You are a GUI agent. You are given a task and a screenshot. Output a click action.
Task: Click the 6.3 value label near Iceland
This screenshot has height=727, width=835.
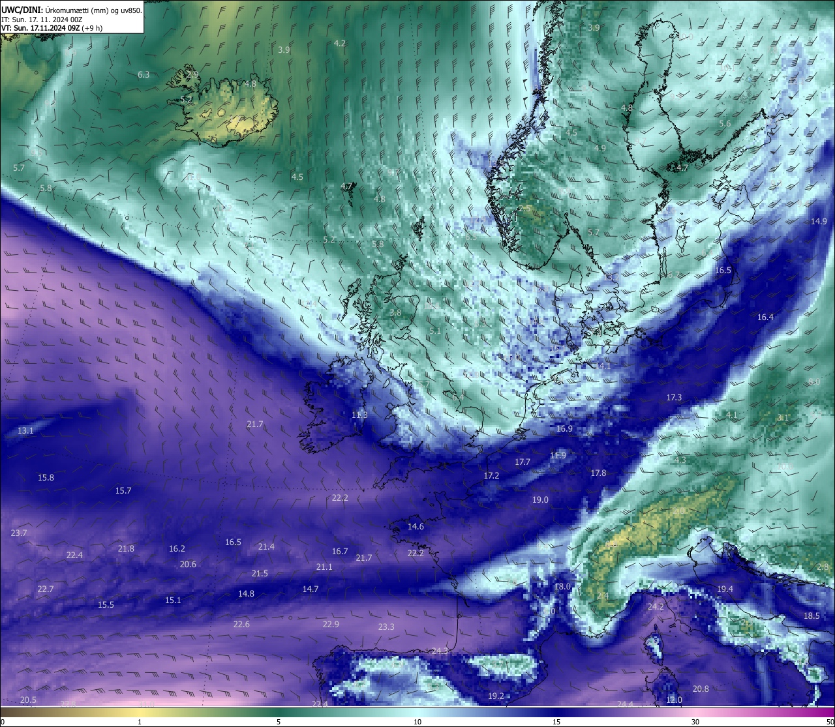click(x=144, y=75)
